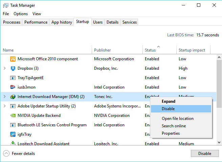
Task: Maximize the Task Manager window
Action: [x=199, y=5]
